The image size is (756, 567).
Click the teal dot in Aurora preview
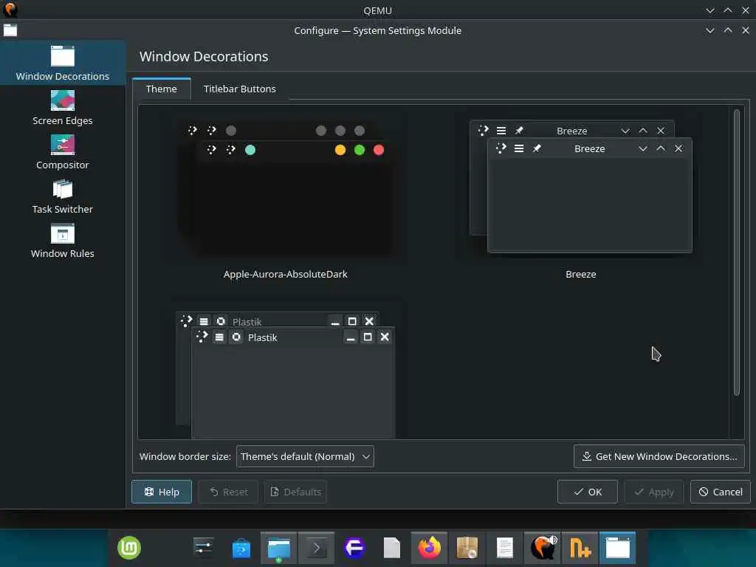(x=250, y=150)
